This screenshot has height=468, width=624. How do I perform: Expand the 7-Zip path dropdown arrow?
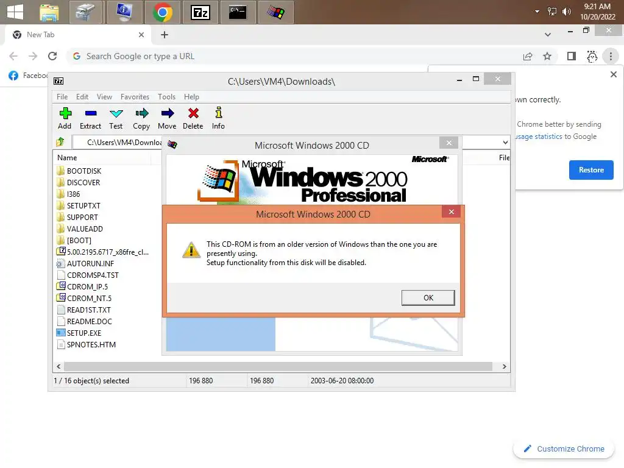click(505, 143)
